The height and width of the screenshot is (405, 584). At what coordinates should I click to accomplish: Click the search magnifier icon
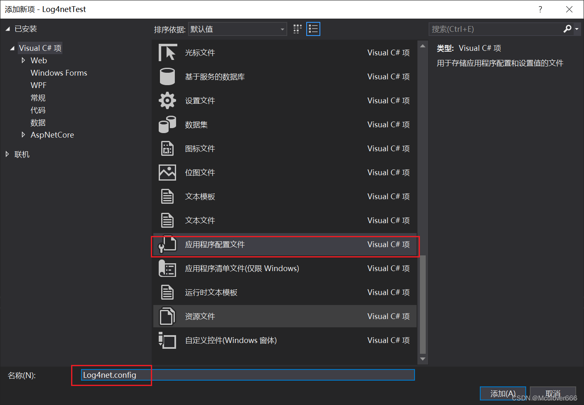[x=567, y=29]
